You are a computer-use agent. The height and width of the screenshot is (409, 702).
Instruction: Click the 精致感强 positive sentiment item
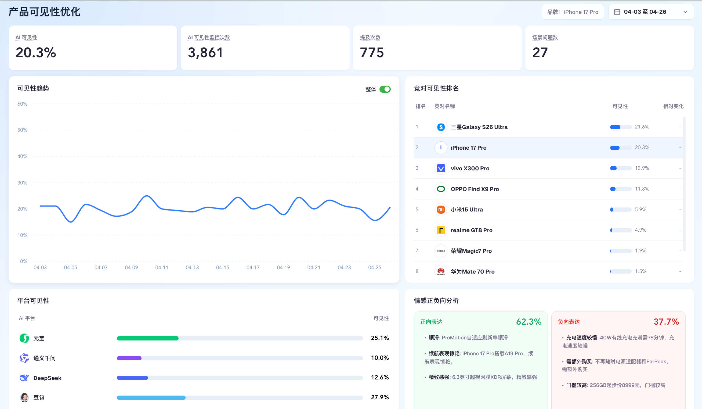(480, 377)
